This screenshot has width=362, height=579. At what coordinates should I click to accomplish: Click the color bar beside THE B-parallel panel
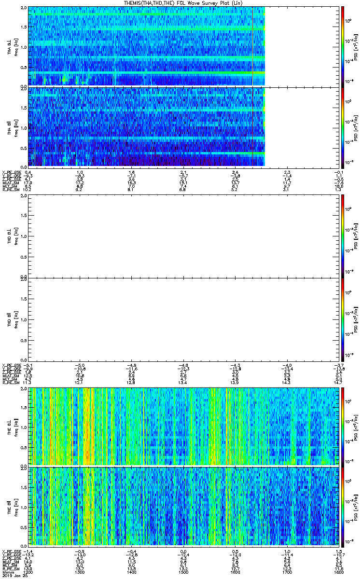click(343, 506)
